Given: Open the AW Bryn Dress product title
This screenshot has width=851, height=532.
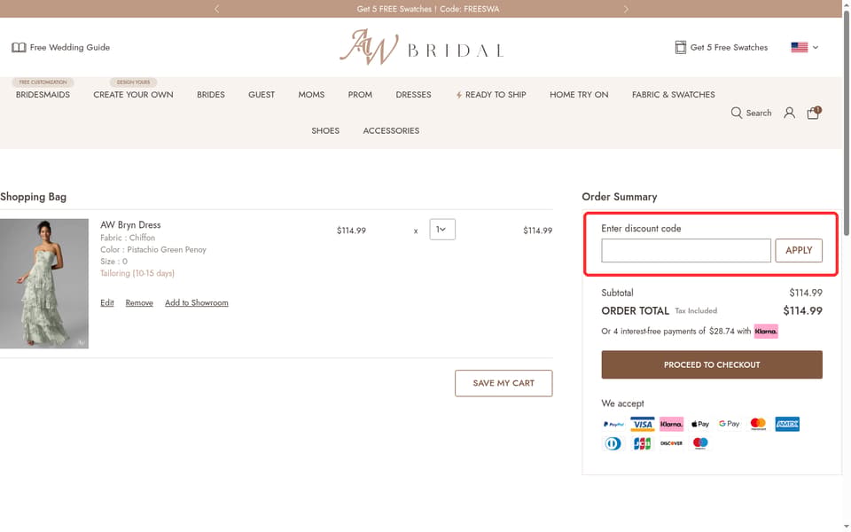Looking at the screenshot, I should pyautogui.click(x=130, y=224).
